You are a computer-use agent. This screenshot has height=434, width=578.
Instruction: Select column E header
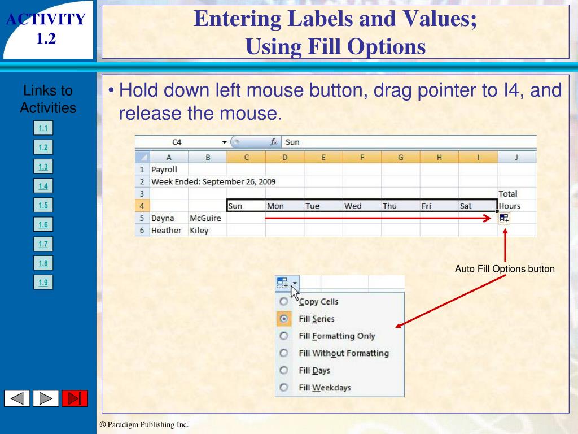pyautogui.click(x=323, y=157)
